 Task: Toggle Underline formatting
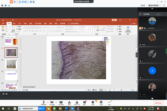coord(30,31)
